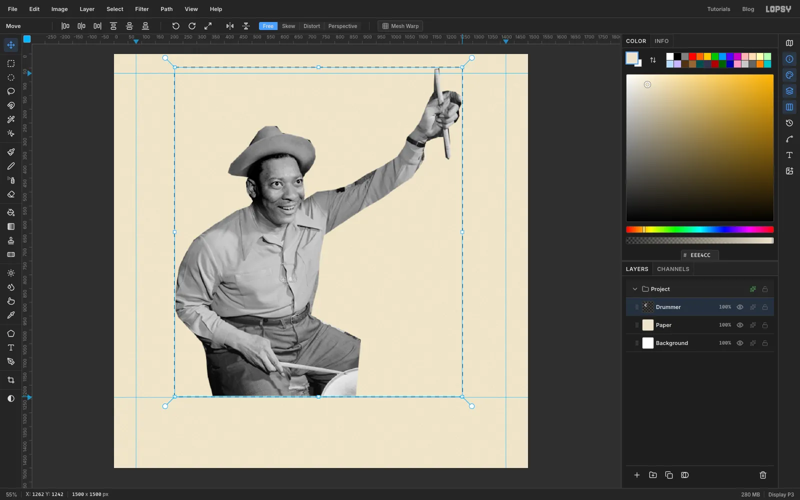Rotate layer counter-clockwise
The image size is (800, 500).
point(176,26)
